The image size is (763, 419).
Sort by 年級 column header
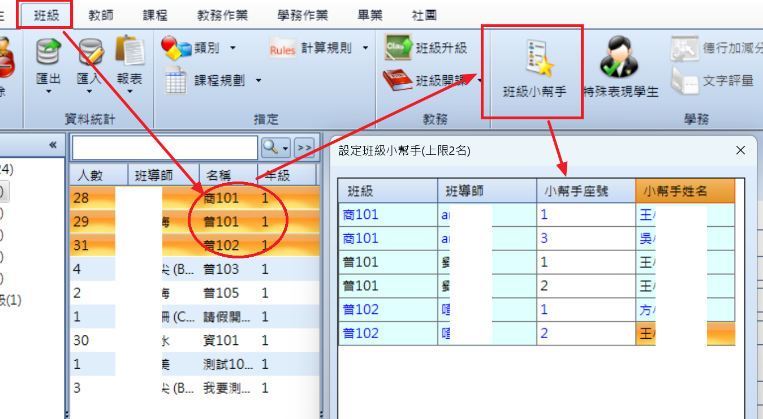[286, 175]
